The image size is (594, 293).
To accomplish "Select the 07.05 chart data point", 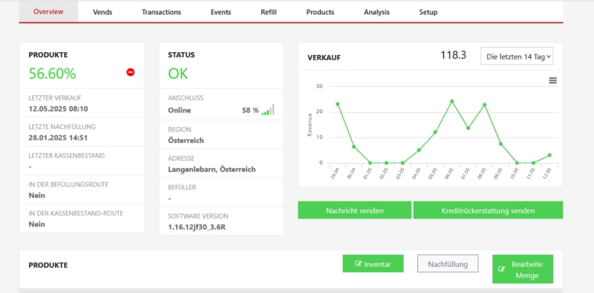I will tap(468, 128).
